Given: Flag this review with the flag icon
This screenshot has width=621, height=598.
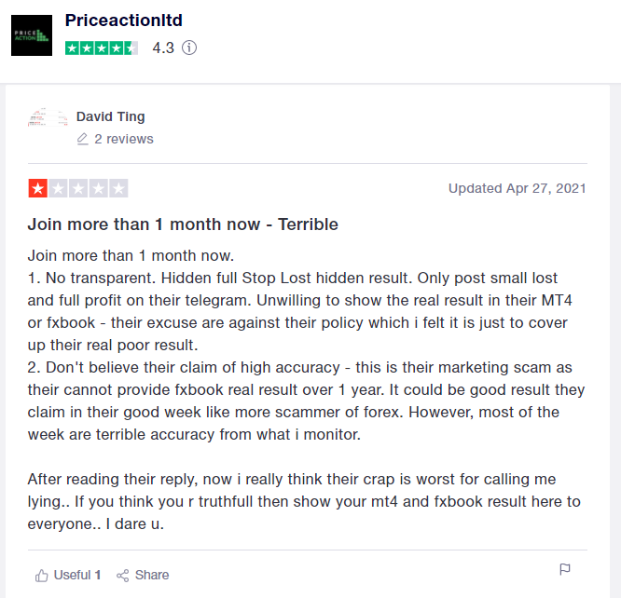Looking at the screenshot, I should click(x=565, y=569).
